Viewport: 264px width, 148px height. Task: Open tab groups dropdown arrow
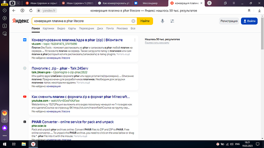pyautogui.click(x=18, y=3)
